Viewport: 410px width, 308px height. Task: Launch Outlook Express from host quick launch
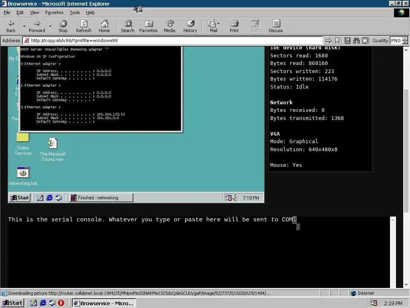(52, 303)
